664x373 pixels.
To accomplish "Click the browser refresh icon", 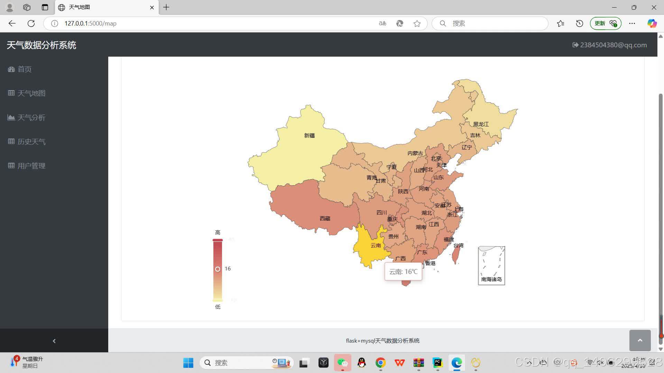I will tap(31, 23).
